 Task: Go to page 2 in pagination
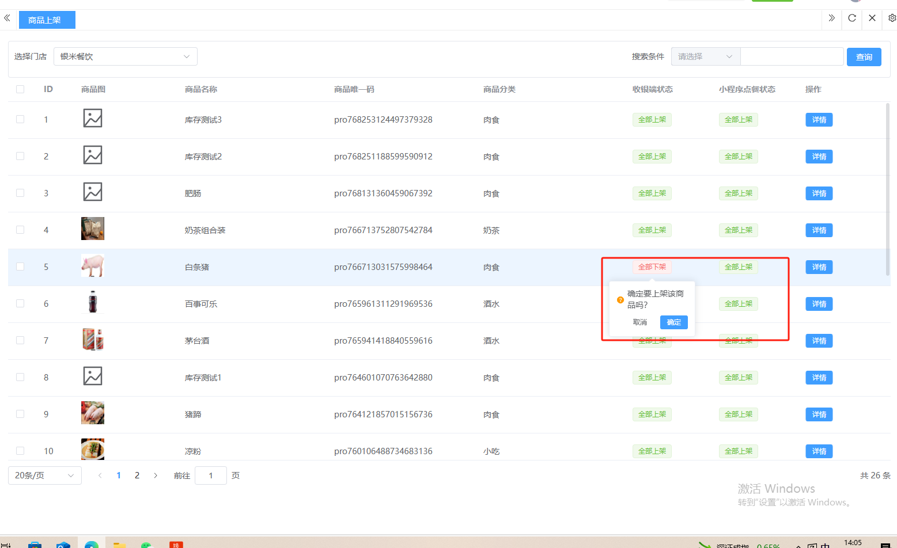pos(137,475)
